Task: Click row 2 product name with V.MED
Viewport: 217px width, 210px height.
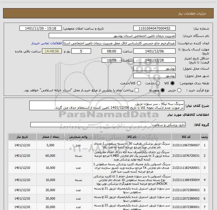Action: (x=132, y=156)
